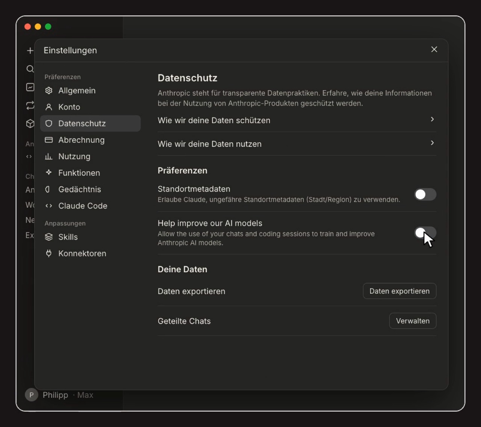Click the plug icon next to Konnektoren
The image size is (481, 427).
coord(49,253)
